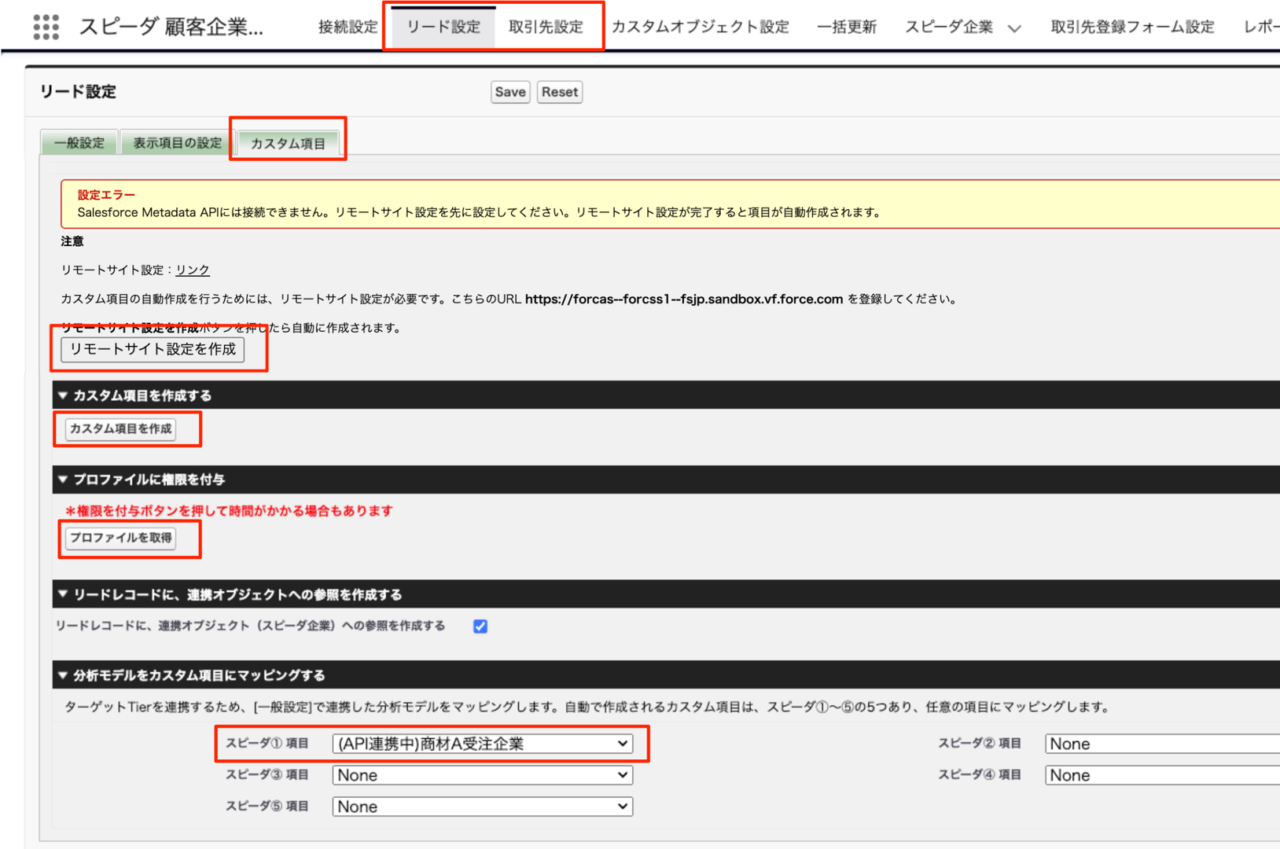
Task: Open the 接続設定 navigation tab
Action: click(348, 27)
